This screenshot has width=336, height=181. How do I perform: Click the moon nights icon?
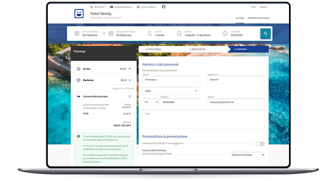150,34
